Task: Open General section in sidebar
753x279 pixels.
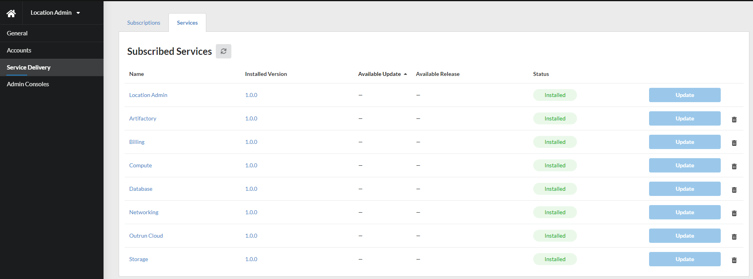Action: tap(17, 33)
